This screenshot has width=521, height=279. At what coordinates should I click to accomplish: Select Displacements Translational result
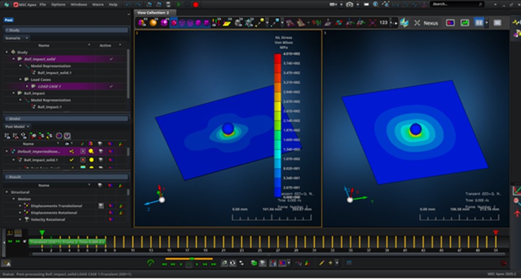point(56,206)
